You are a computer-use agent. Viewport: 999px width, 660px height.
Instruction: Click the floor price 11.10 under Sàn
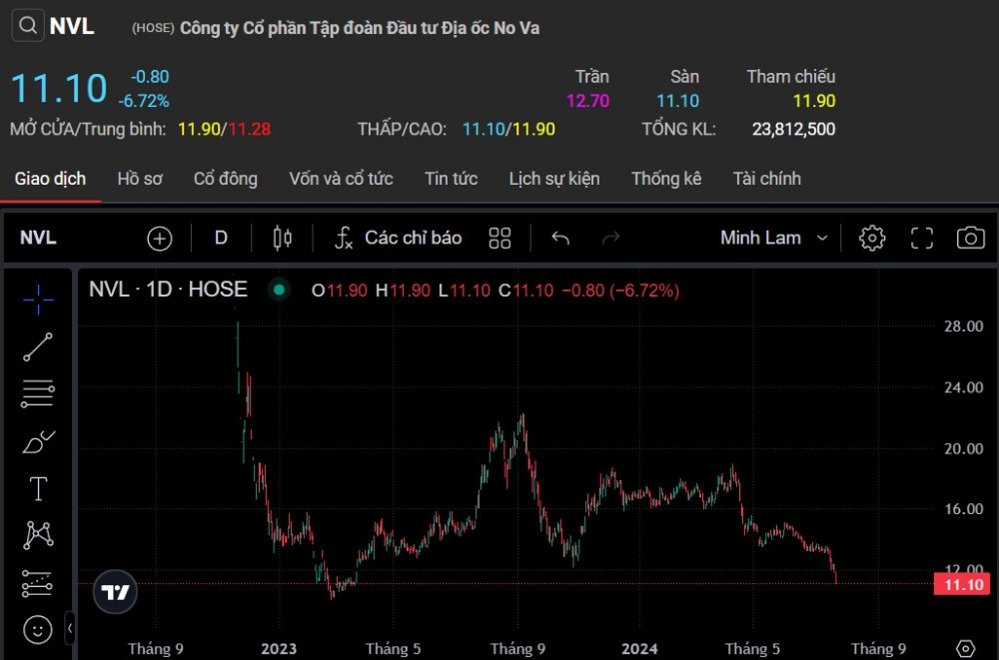(x=678, y=101)
